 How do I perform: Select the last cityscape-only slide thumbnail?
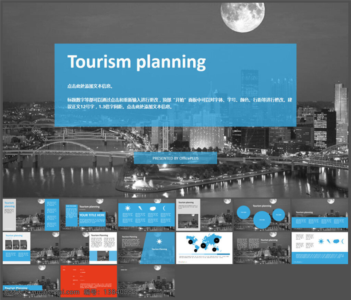(x=146, y=281)
